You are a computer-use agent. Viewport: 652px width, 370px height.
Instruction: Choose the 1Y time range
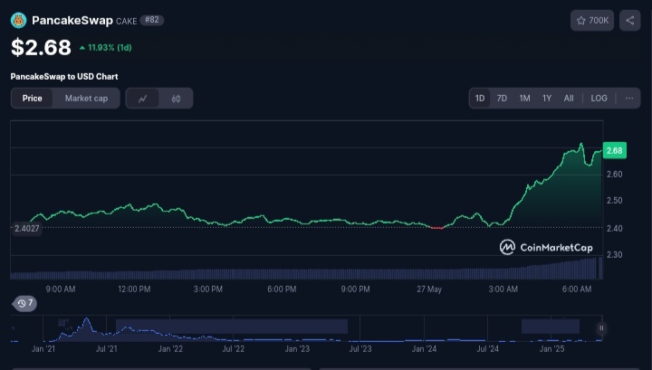click(x=547, y=98)
